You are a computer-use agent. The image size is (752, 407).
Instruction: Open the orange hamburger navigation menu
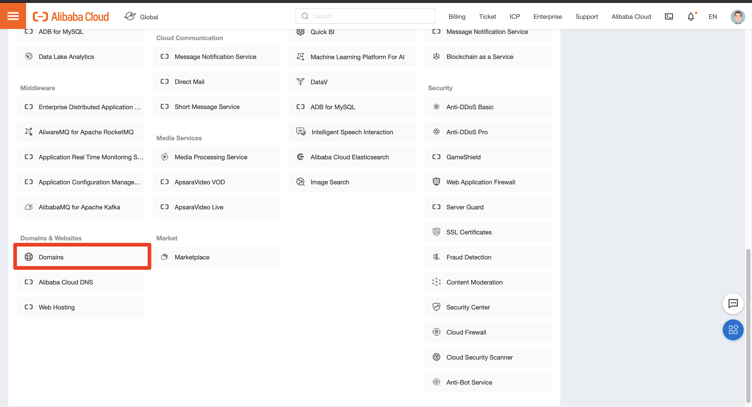[13, 16]
